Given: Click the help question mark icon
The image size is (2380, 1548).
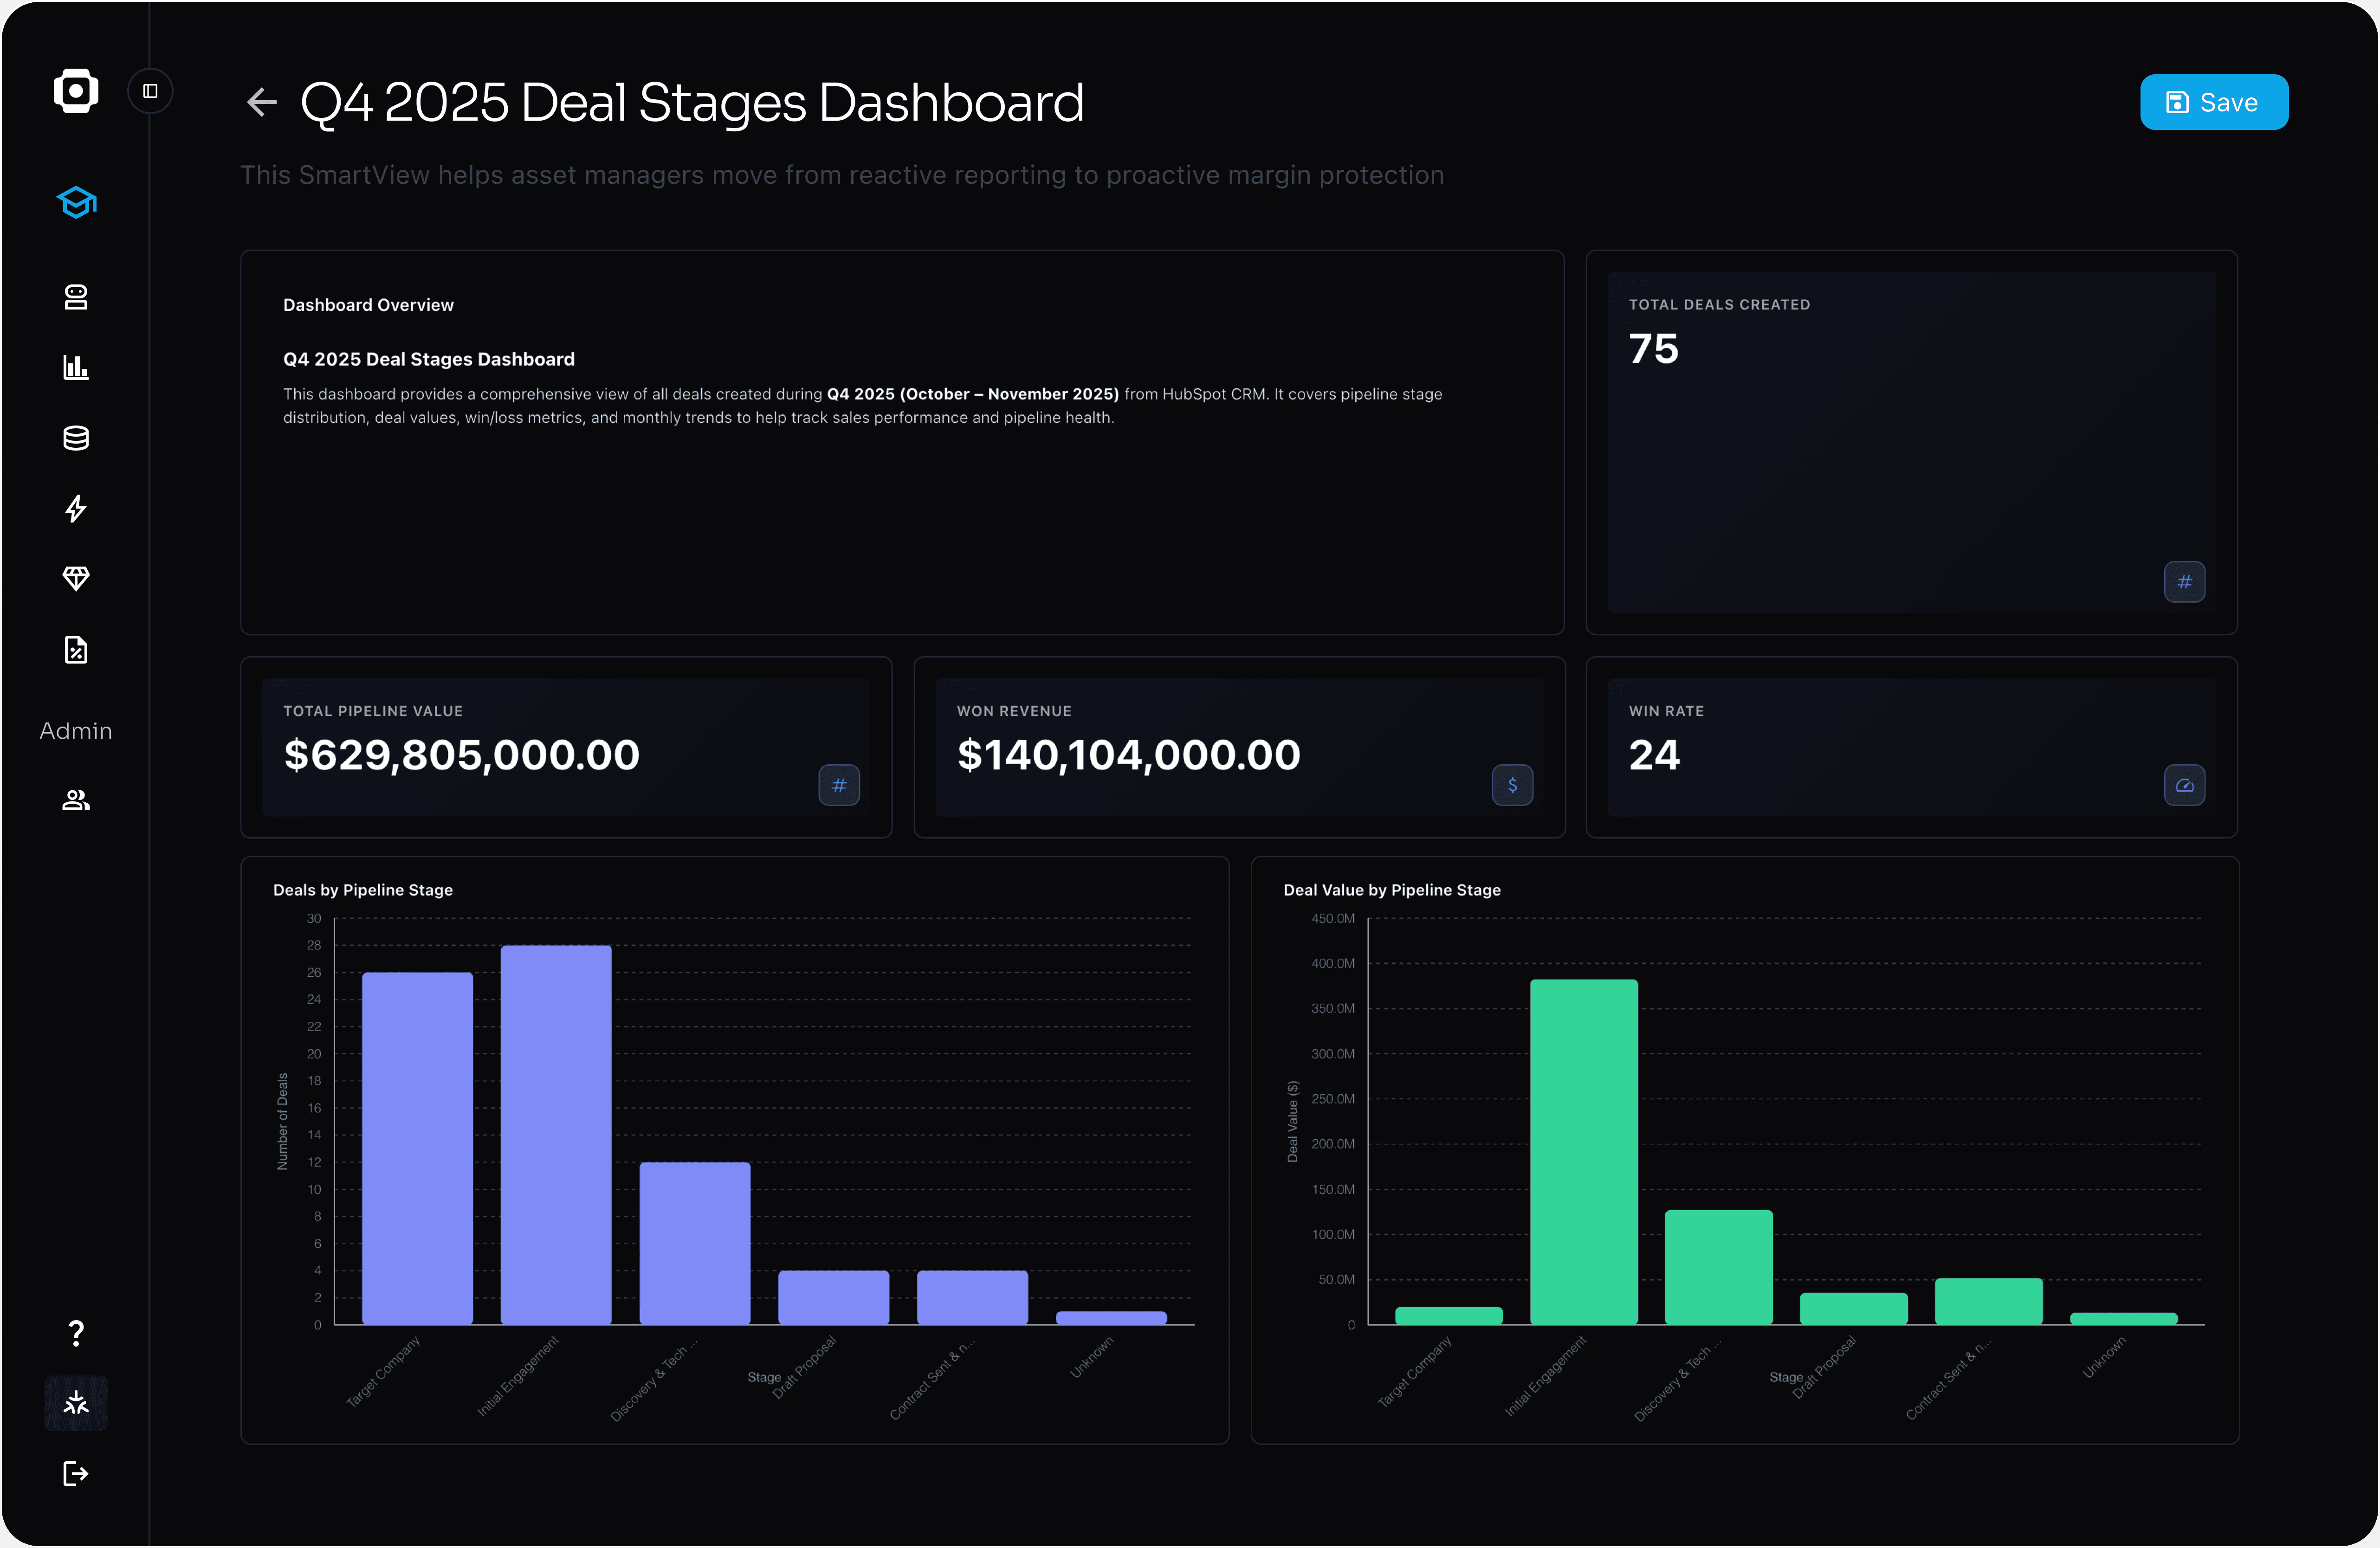Looking at the screenshot, I should [75, 1333].
